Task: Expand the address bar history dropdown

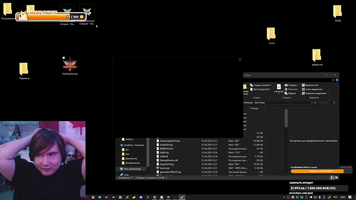Action: pos(312,102)
